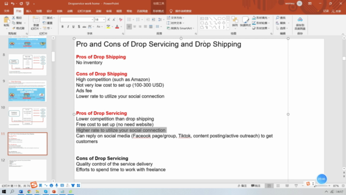Pick the oval shape in gallery
This screenshot has height=195, width=346.
coord(224,18)
